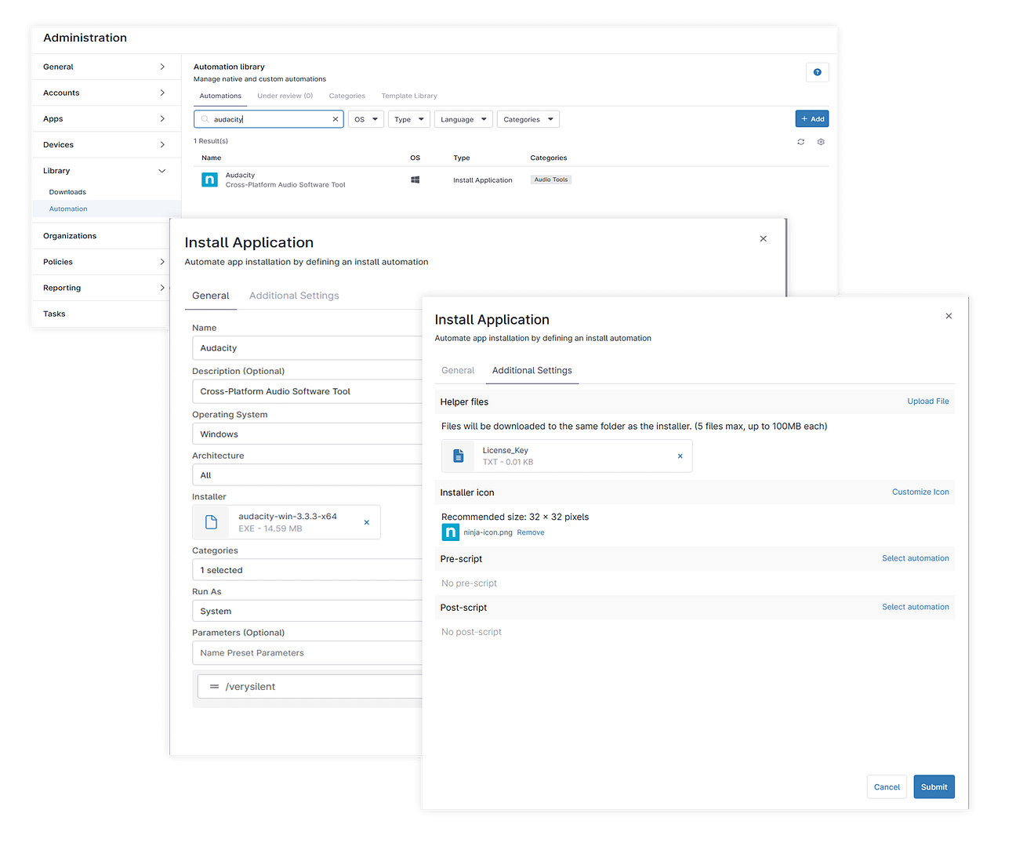Select the NinjaOne icon beside Audacity
This screenshot has height=846, width=1016.
click(x=209, y=180)
